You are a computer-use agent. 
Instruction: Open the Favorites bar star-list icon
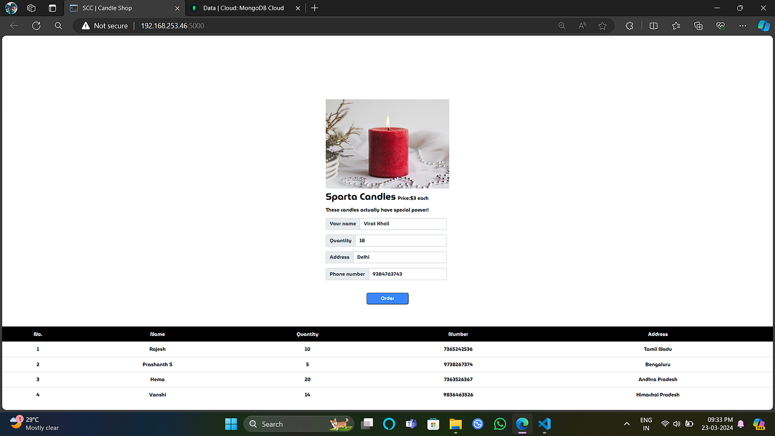tap(676, 26)
